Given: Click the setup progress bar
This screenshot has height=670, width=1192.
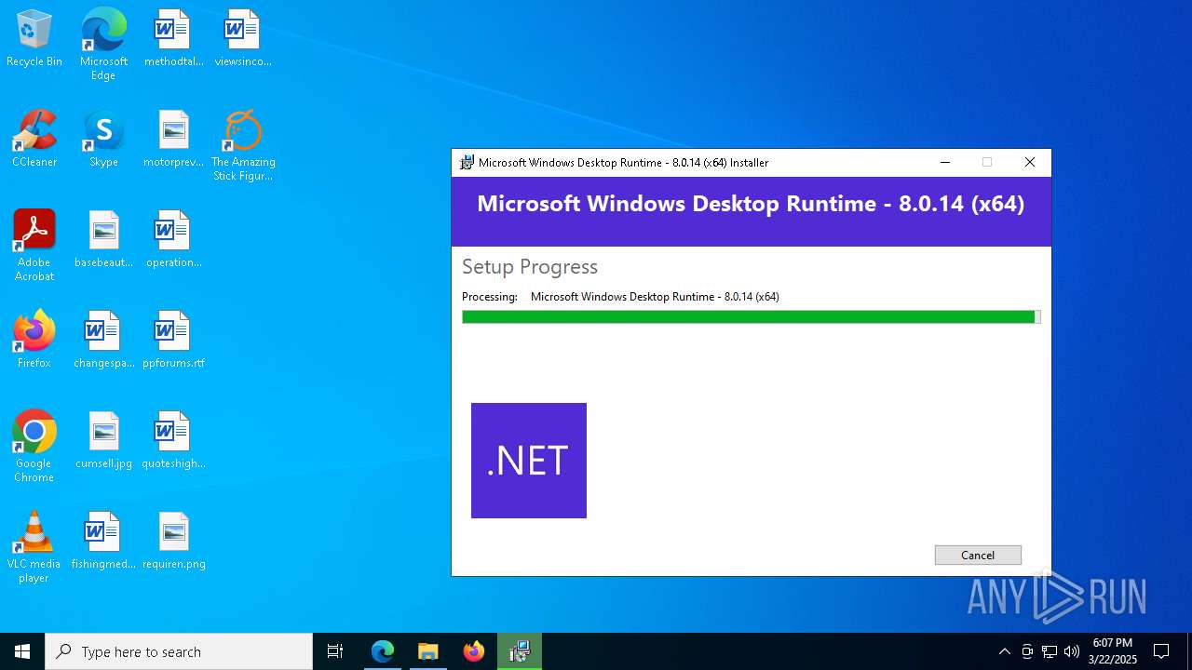Looking at the screenshot, I should 752,317.
